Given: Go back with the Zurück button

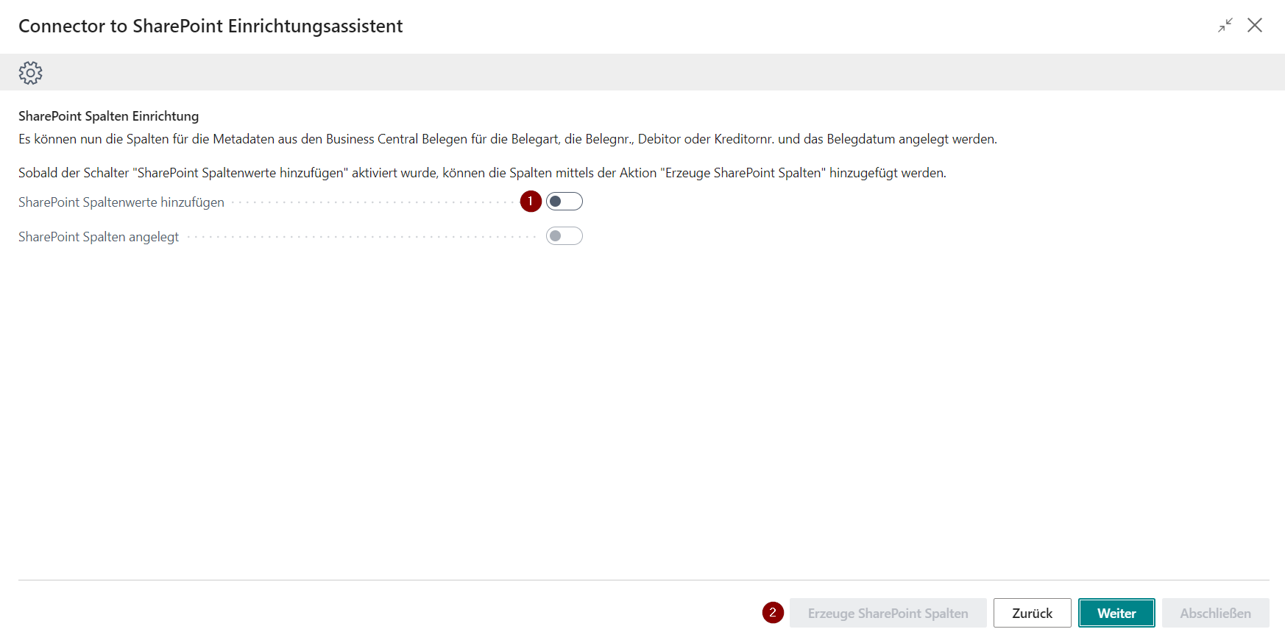Looking at the screenshot, I should tap(1032, 613).
